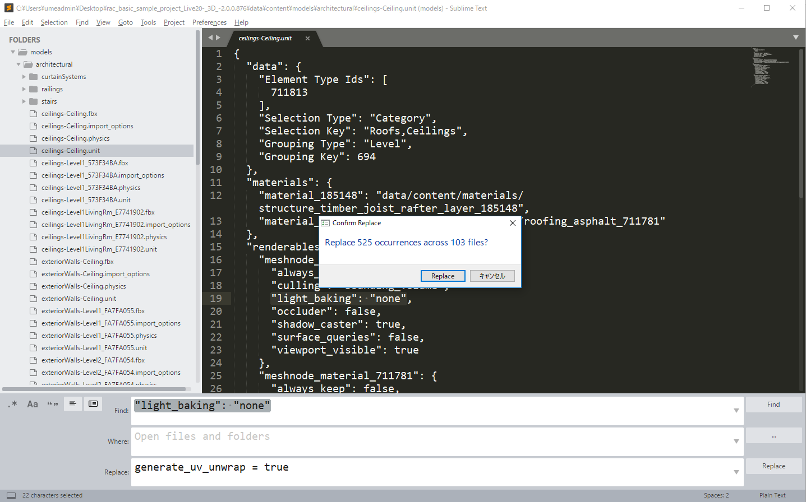
Task: Cancel the Confirm Replace dialog
Action: [x=492, y=276]
